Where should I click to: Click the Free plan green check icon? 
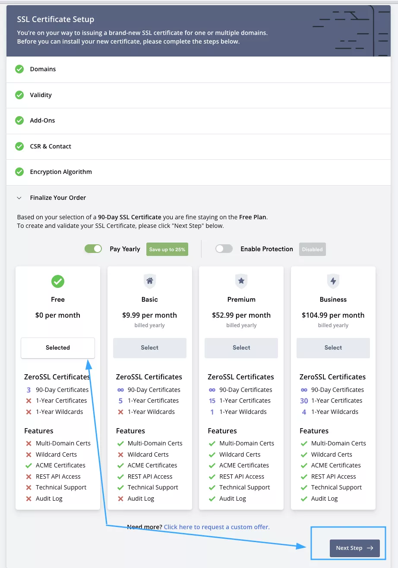click(x=58, y=281)
